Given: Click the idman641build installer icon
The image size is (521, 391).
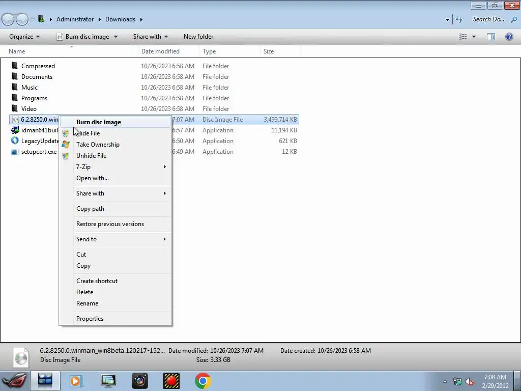Looking at the screenshot, I should coord(15,130).
